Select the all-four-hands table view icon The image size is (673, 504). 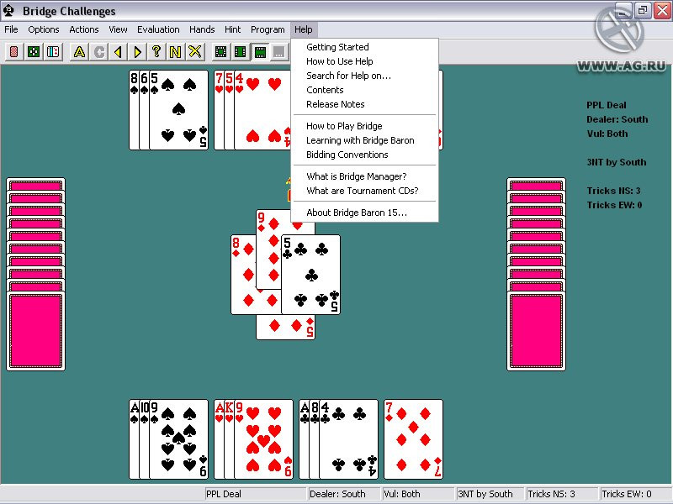tap(221, 52)
